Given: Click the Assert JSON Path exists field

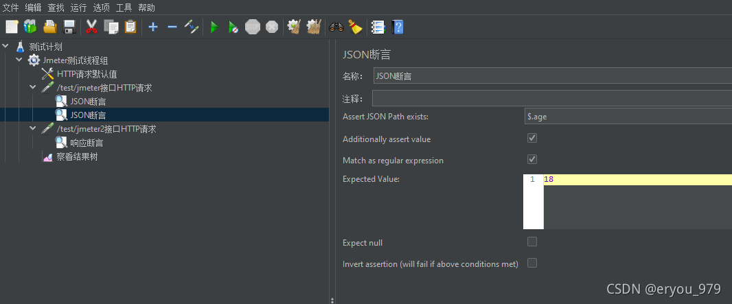Looking at the screenshot, I should pyautogui.click(x=628, y=117).
